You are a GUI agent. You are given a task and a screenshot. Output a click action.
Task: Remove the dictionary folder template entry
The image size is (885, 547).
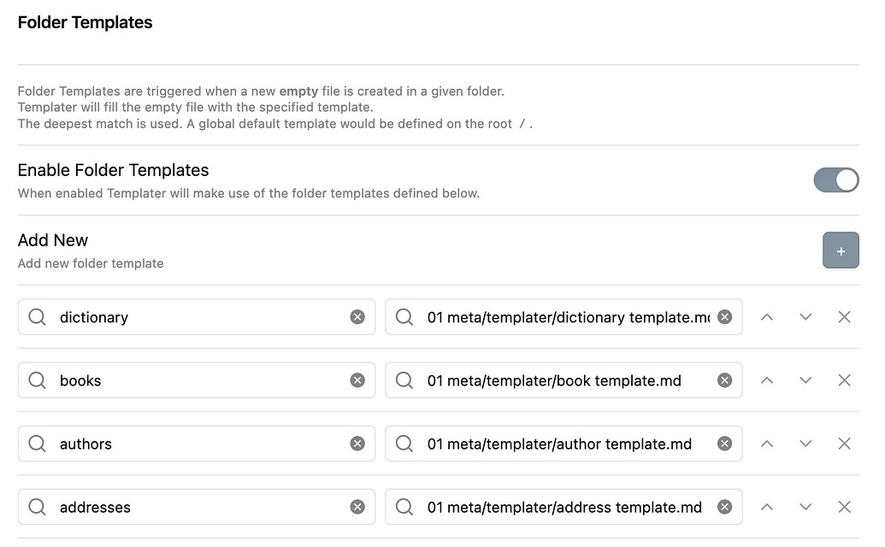click(x=844, y=316)
